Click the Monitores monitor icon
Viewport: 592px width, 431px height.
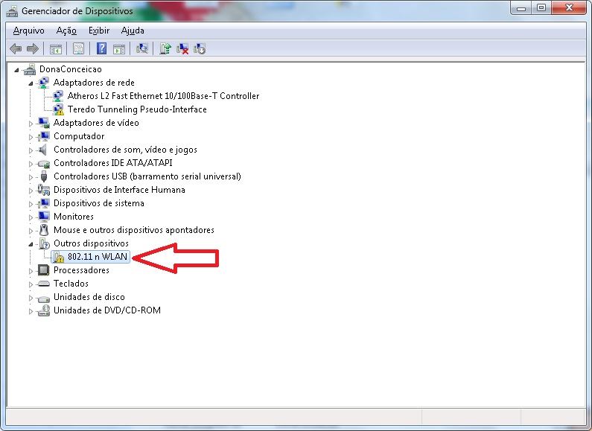tap(44, 217)
